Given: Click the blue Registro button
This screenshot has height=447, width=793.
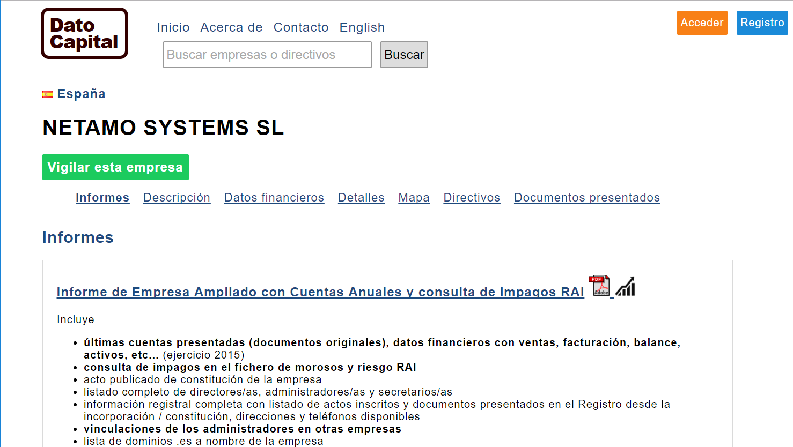Looking at the screenshot, I should click(762, 23).
